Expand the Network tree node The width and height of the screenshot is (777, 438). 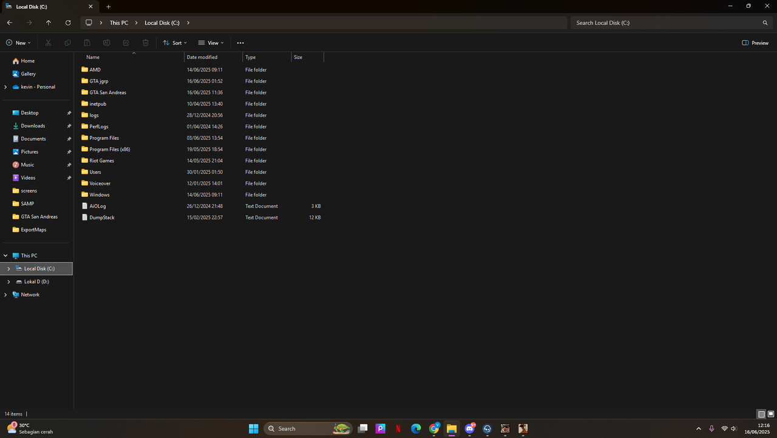[5, 295]
